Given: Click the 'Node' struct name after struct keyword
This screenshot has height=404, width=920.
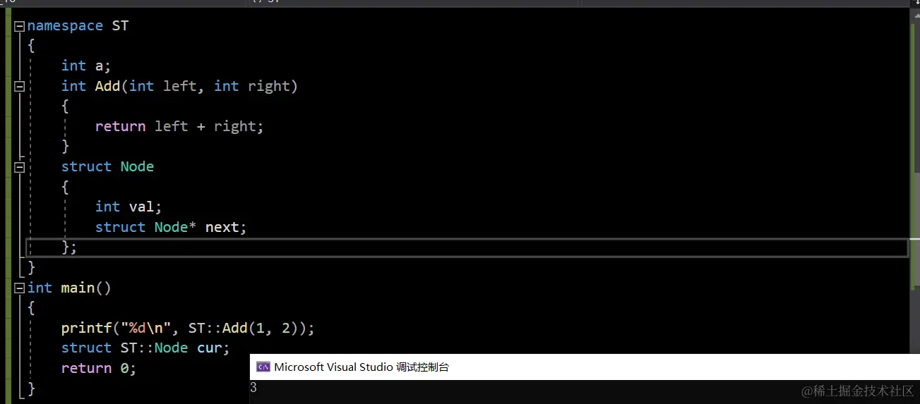Looking at the screenshot, I should [x=137, y=166].
